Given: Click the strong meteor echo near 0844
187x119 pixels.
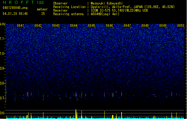Looking at the screenshot, I should pos(76,95).
